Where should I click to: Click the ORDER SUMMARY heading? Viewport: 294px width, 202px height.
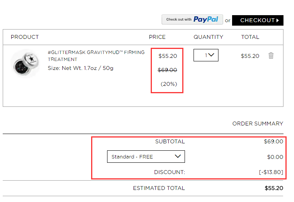258,124
